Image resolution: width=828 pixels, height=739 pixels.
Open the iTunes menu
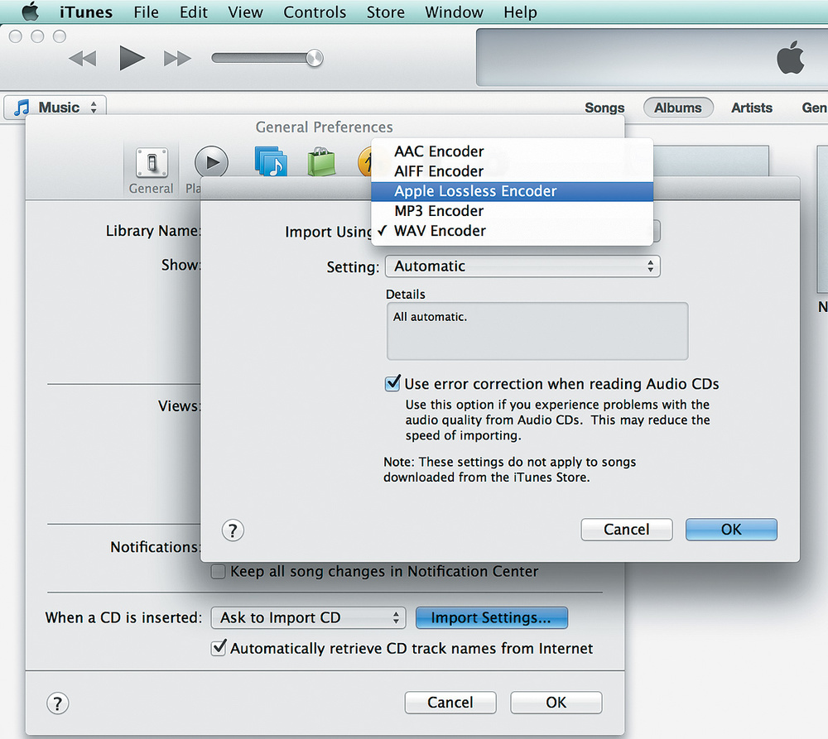(x=85, y=12)
